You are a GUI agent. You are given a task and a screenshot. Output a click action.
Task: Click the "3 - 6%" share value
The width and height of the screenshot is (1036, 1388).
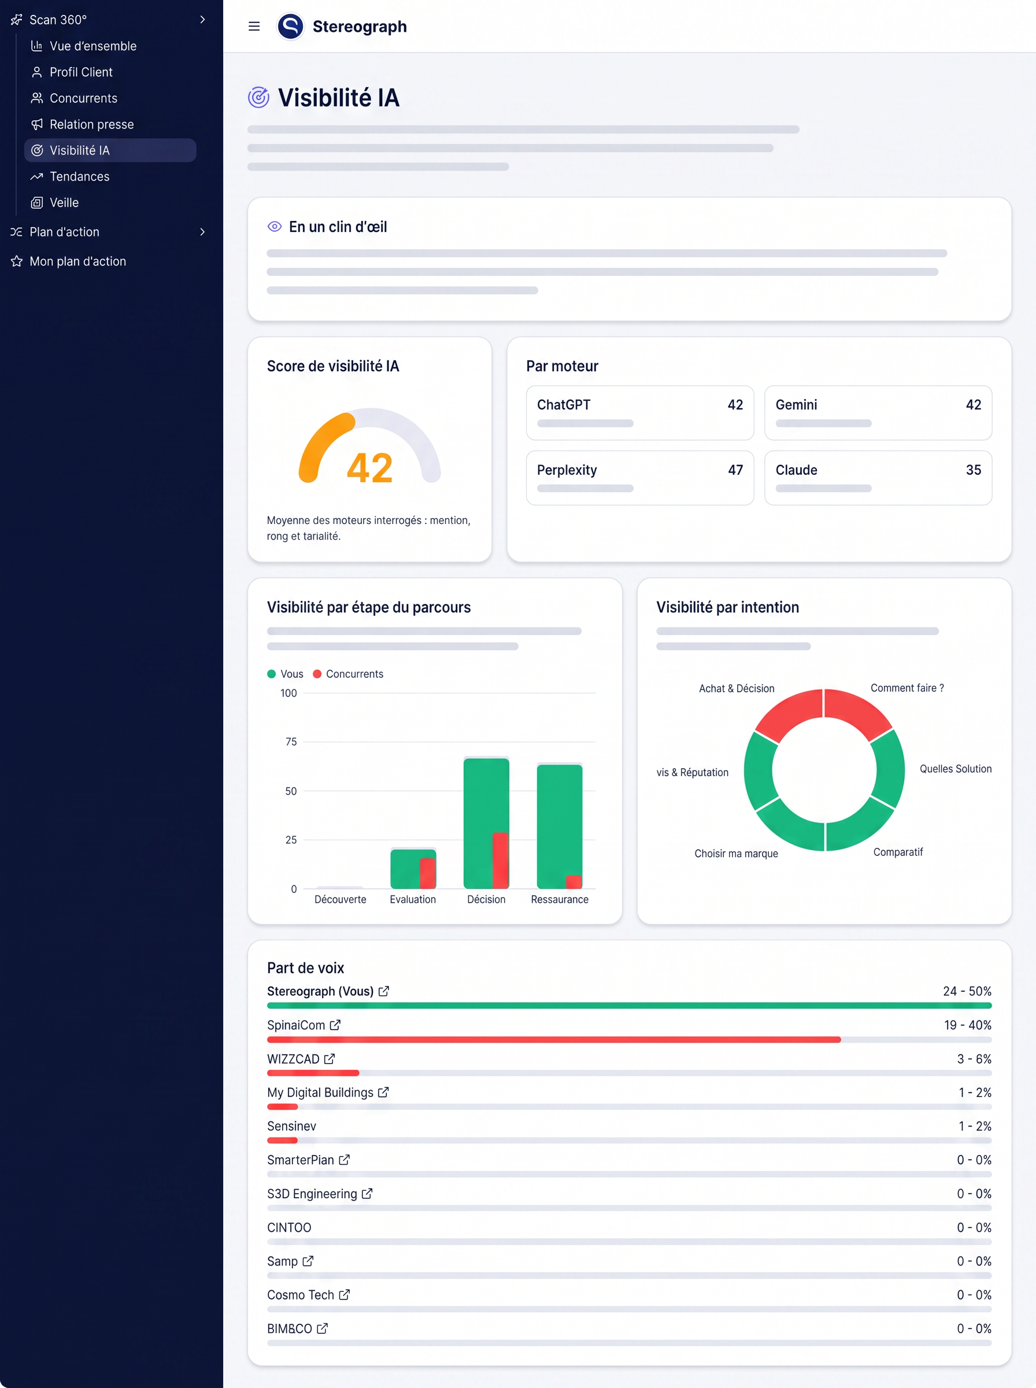974,1059
